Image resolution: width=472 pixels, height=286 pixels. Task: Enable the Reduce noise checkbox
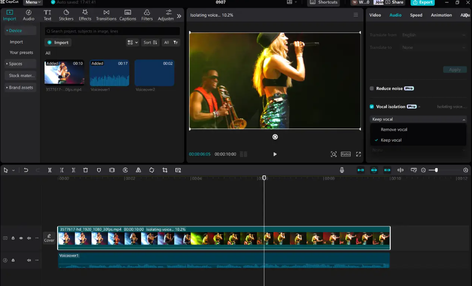pyautogui.click(x=371, y=88)
